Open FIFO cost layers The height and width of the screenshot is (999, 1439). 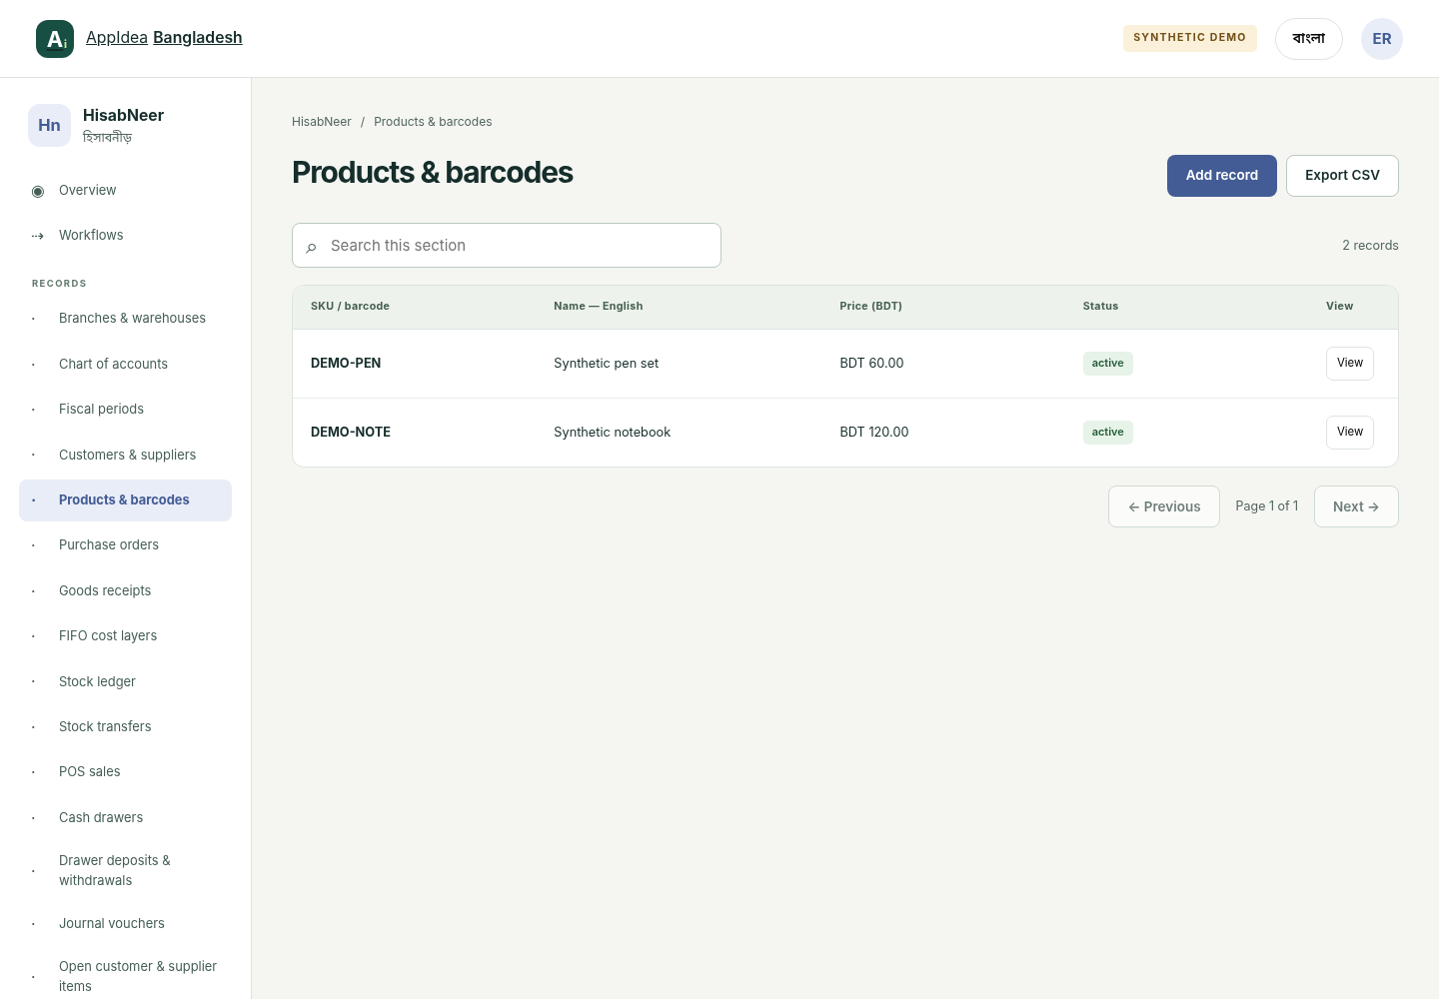pos(125,636)
